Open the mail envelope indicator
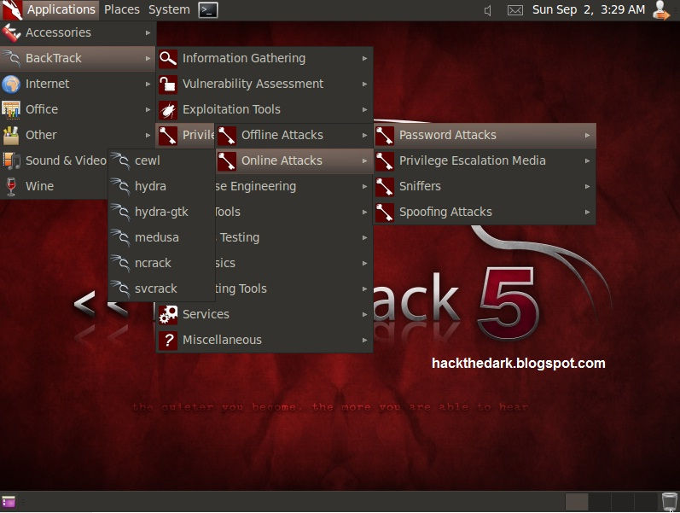 point(514,10)
